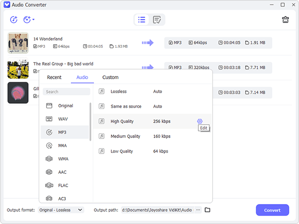299x224 pixels.
Task: Select the 14 Wonderland album thumbnail
Action: click(x=18, y=43)
